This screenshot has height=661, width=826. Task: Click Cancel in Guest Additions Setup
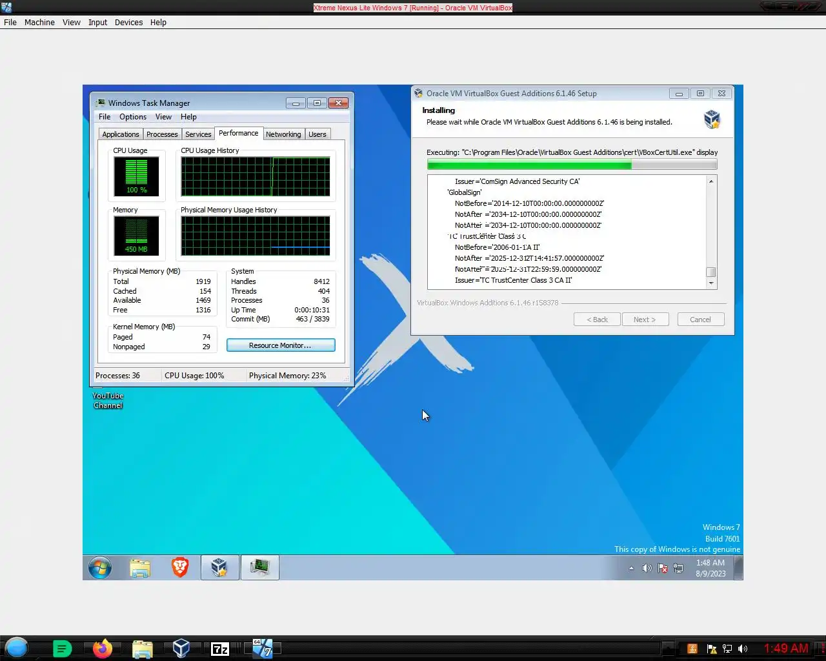click(700, 320)
